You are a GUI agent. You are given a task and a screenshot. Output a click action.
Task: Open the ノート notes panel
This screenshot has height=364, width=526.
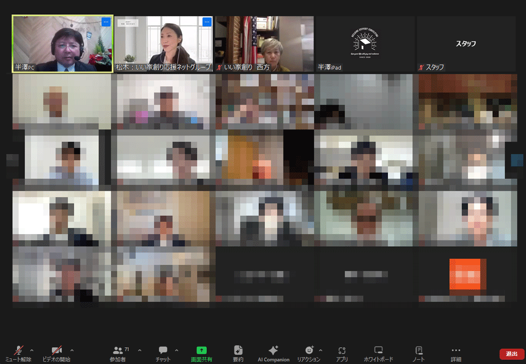click(419, 353)
